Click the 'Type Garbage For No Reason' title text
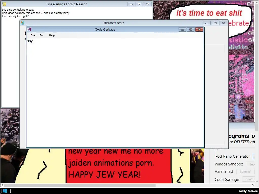This screenshot has width=259, height=194. coord(67,4)
